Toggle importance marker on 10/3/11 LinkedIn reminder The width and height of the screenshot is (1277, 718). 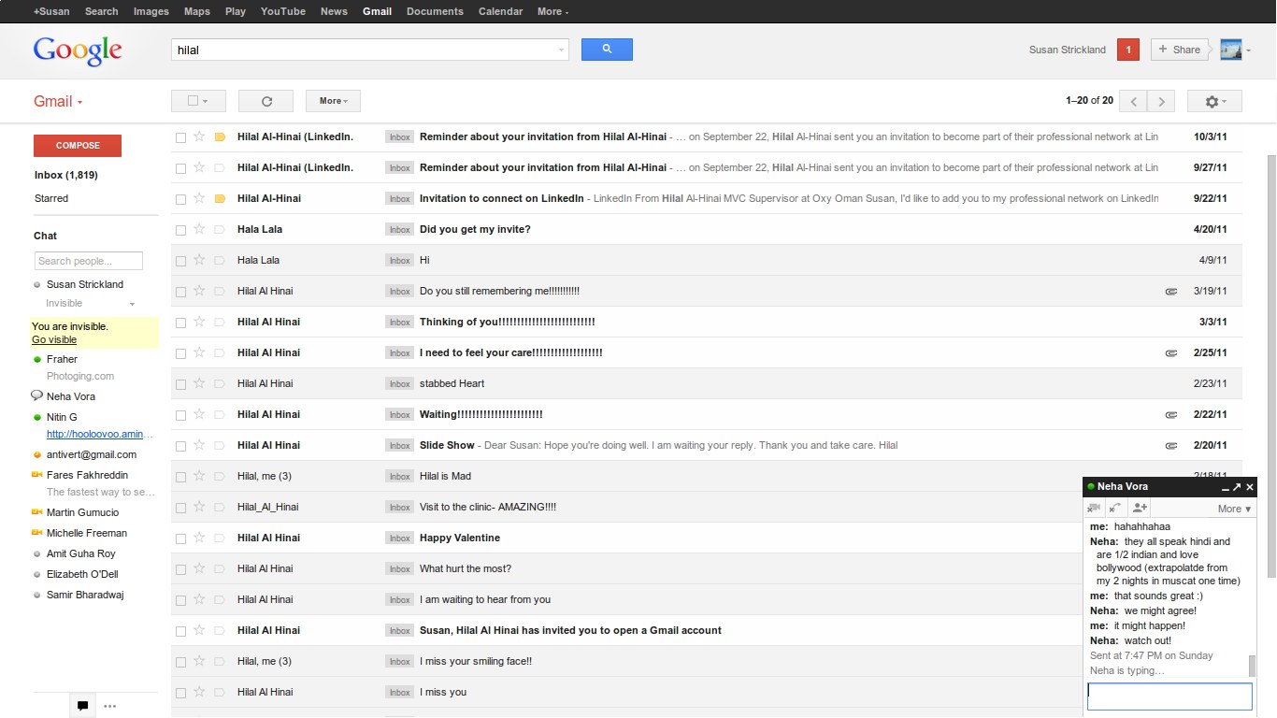pos(220,136)
